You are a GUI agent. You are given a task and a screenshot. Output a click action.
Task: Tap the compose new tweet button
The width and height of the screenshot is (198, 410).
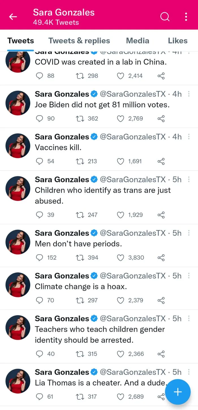pos(178,392)
